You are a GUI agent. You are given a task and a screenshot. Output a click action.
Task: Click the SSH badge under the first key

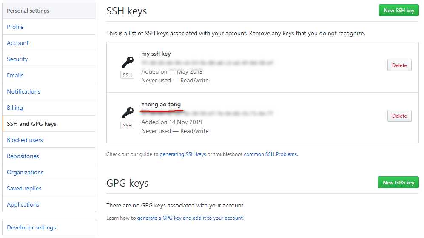(x=127, y=75)
